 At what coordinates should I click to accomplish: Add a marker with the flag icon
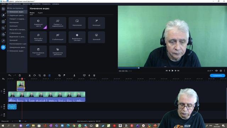coord(64,75)
